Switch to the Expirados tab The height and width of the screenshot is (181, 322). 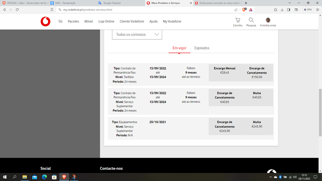(x=202, y=48)
